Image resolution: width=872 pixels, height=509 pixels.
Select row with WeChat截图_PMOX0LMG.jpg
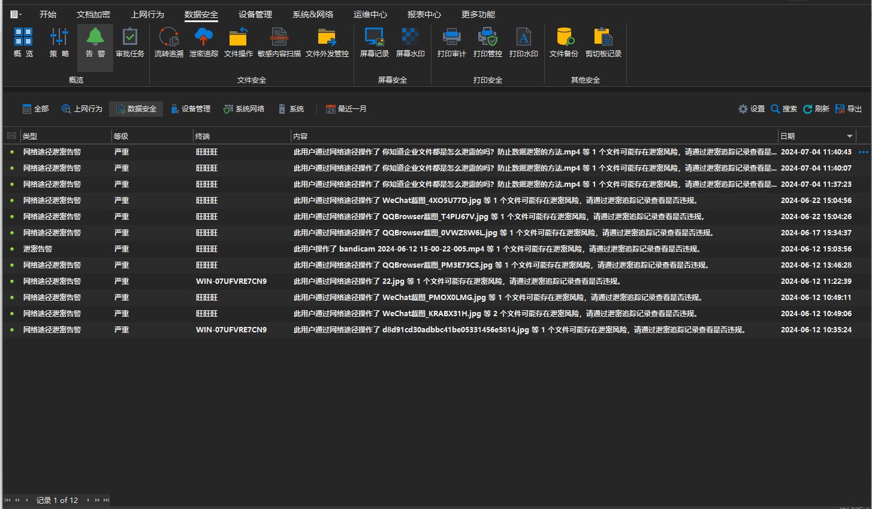coord(436,298)
